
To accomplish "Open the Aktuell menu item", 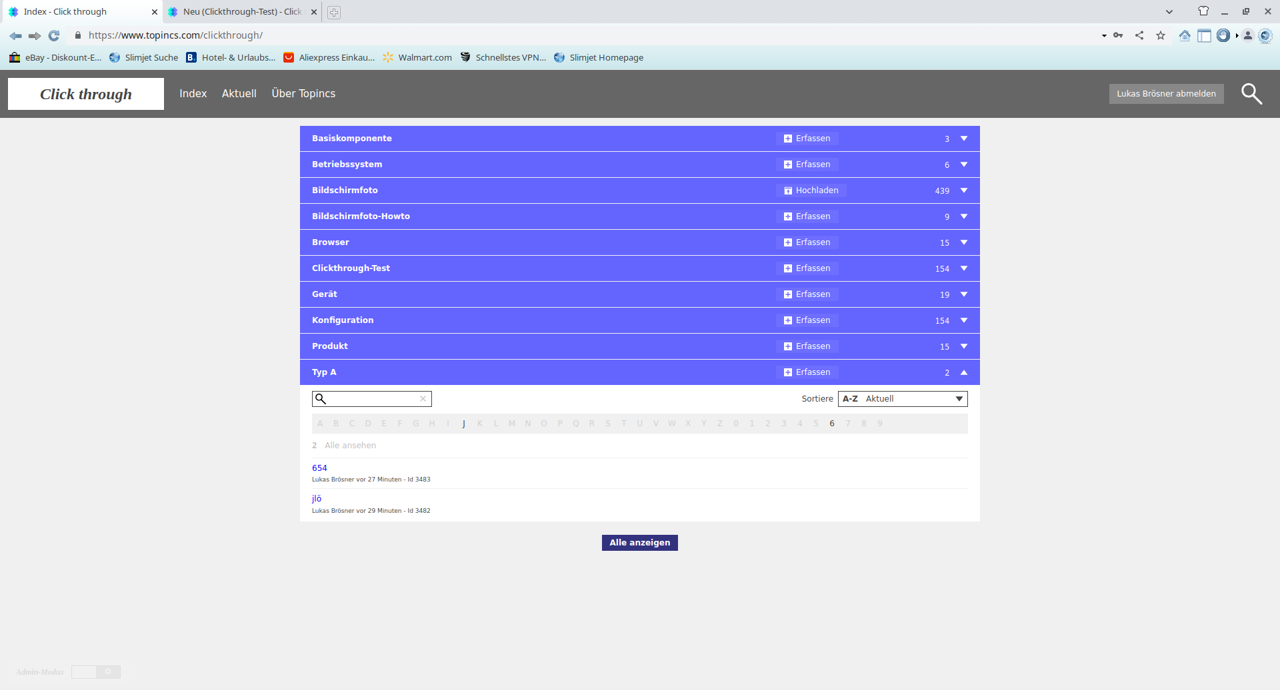I will coord(239,94).
